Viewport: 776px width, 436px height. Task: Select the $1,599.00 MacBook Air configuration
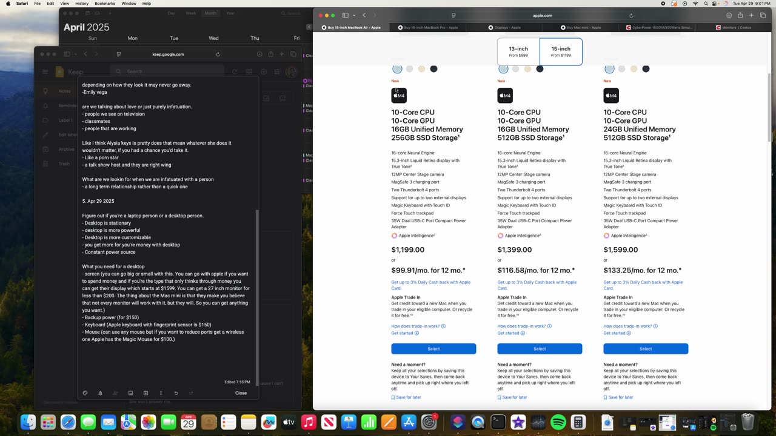click(x=646, y=349)
